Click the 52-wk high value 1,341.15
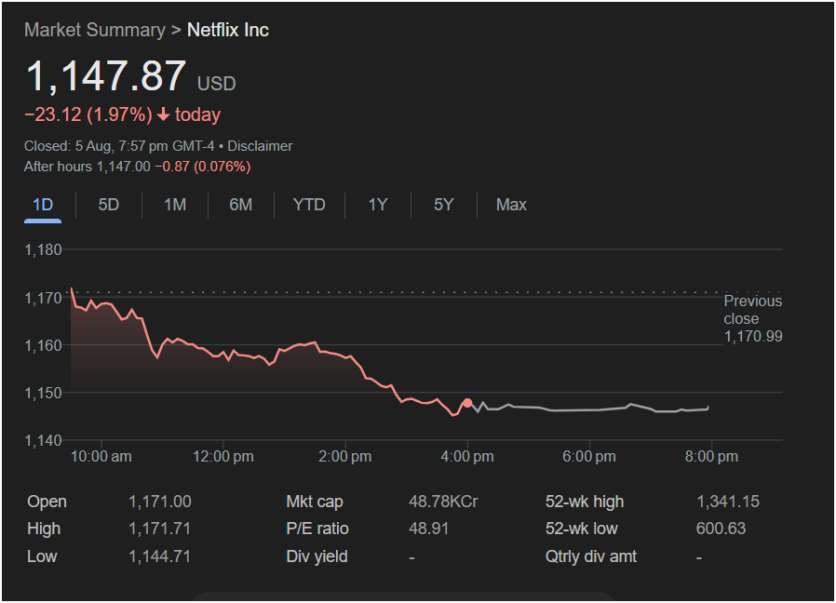 (x=728, y=502)
